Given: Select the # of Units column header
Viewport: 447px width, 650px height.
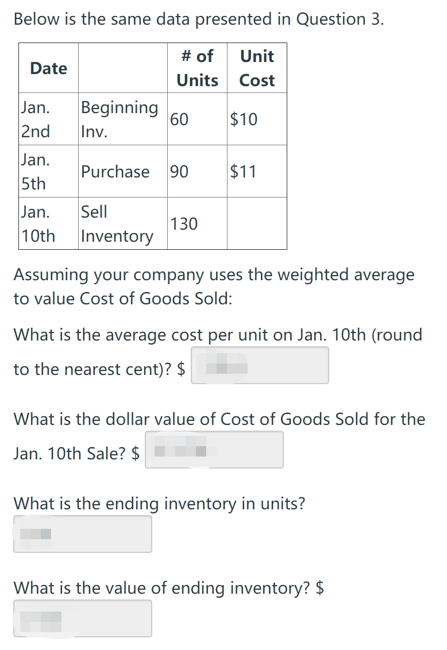Looking at the screenshot, I should click(196, 68).
